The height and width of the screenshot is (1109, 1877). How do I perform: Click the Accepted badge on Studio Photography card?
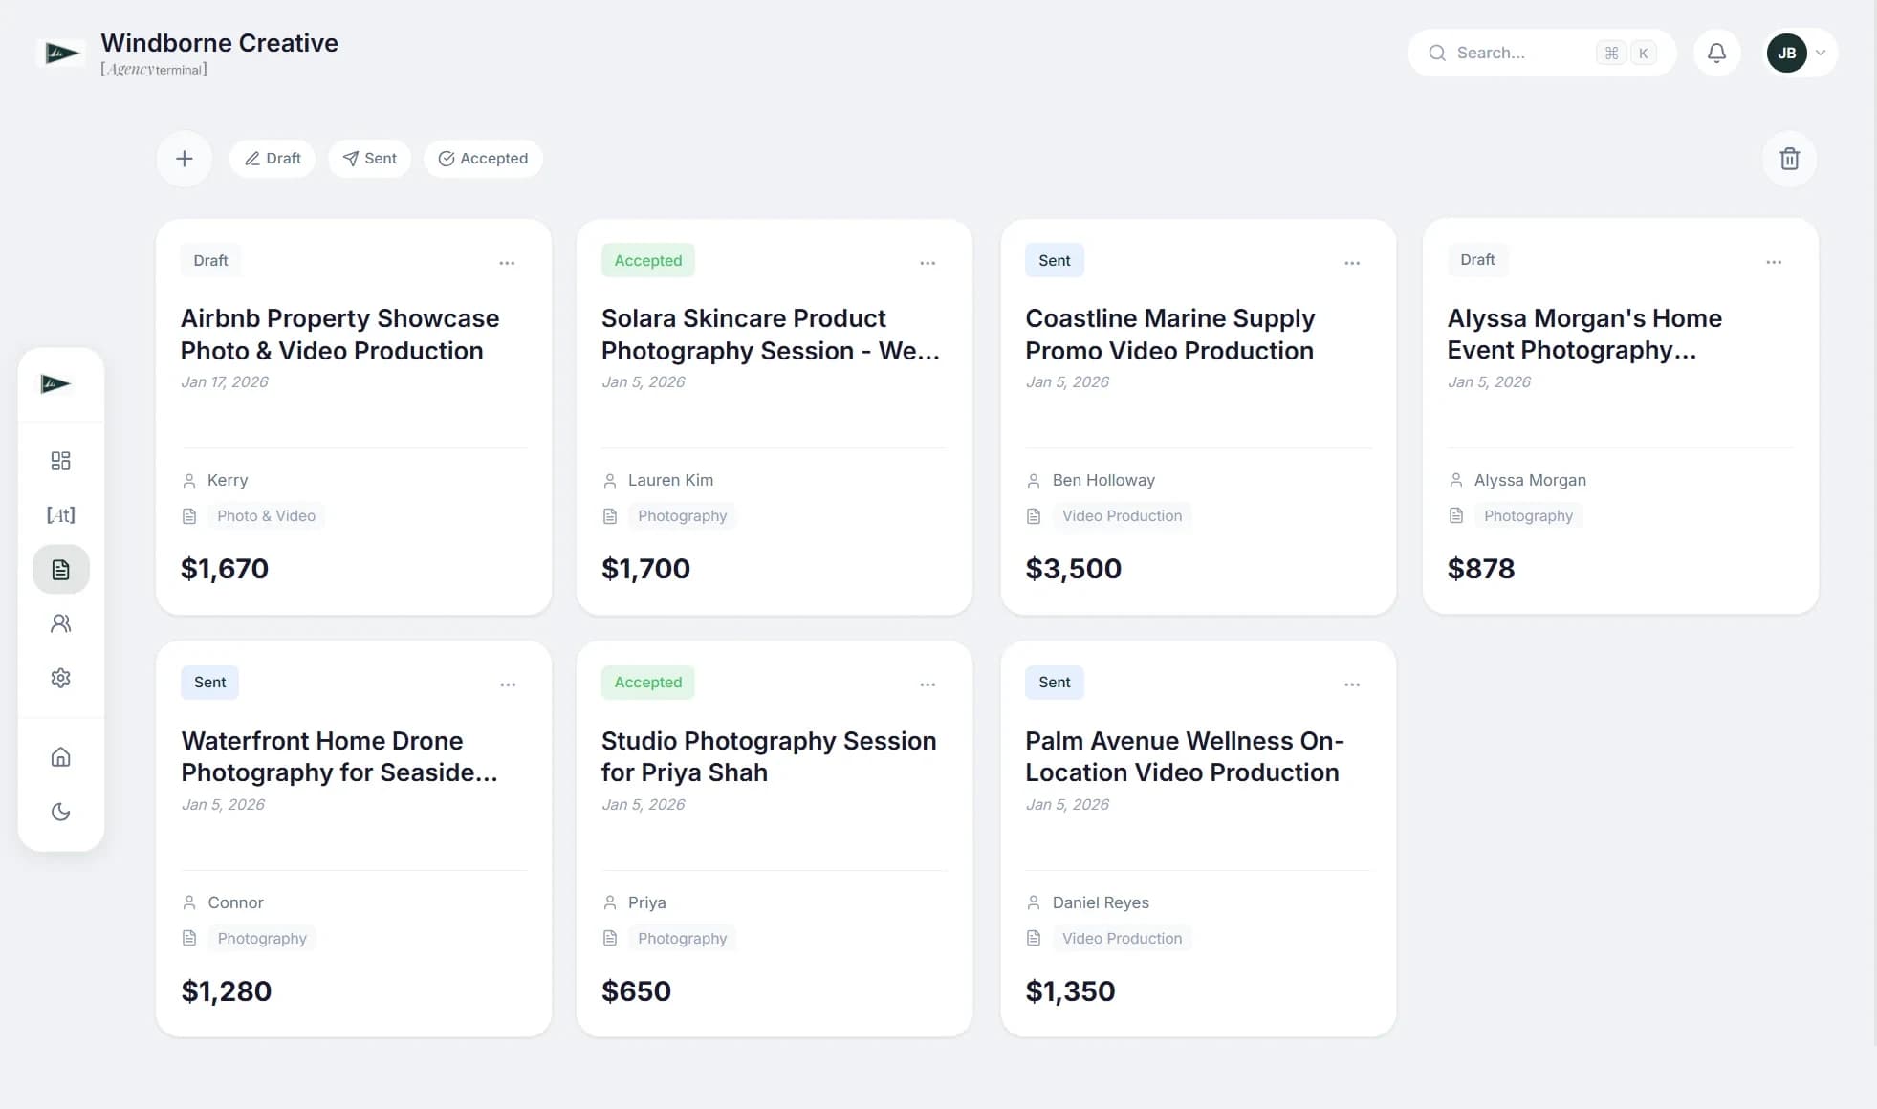click(647, 683)
